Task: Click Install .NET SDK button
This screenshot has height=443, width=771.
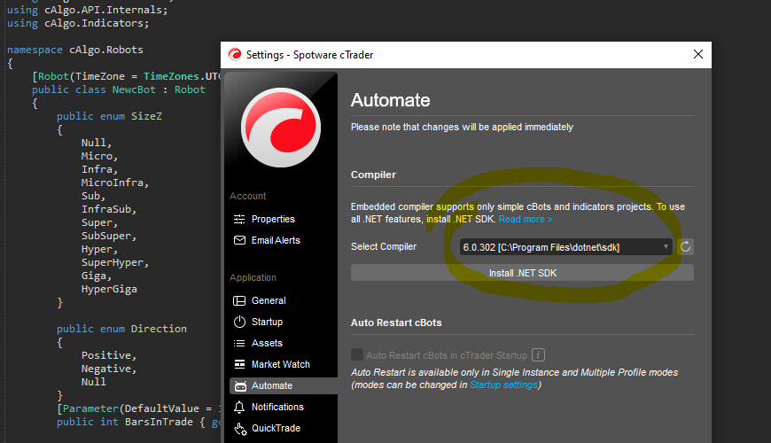Action: point(522,273)
